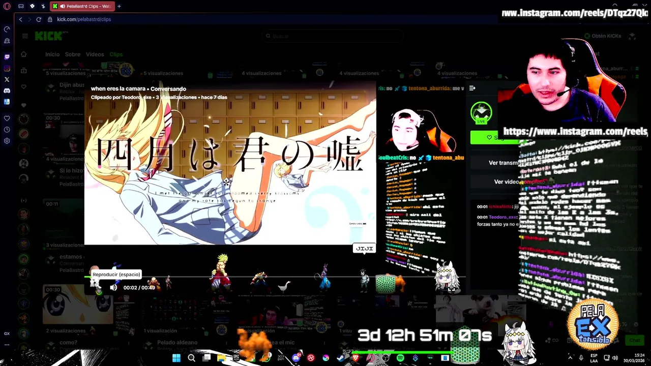Viewport: 651px width, 366px height.
Task: Collapse the clip chat panel arrow icon
Action: pos(472,88)
